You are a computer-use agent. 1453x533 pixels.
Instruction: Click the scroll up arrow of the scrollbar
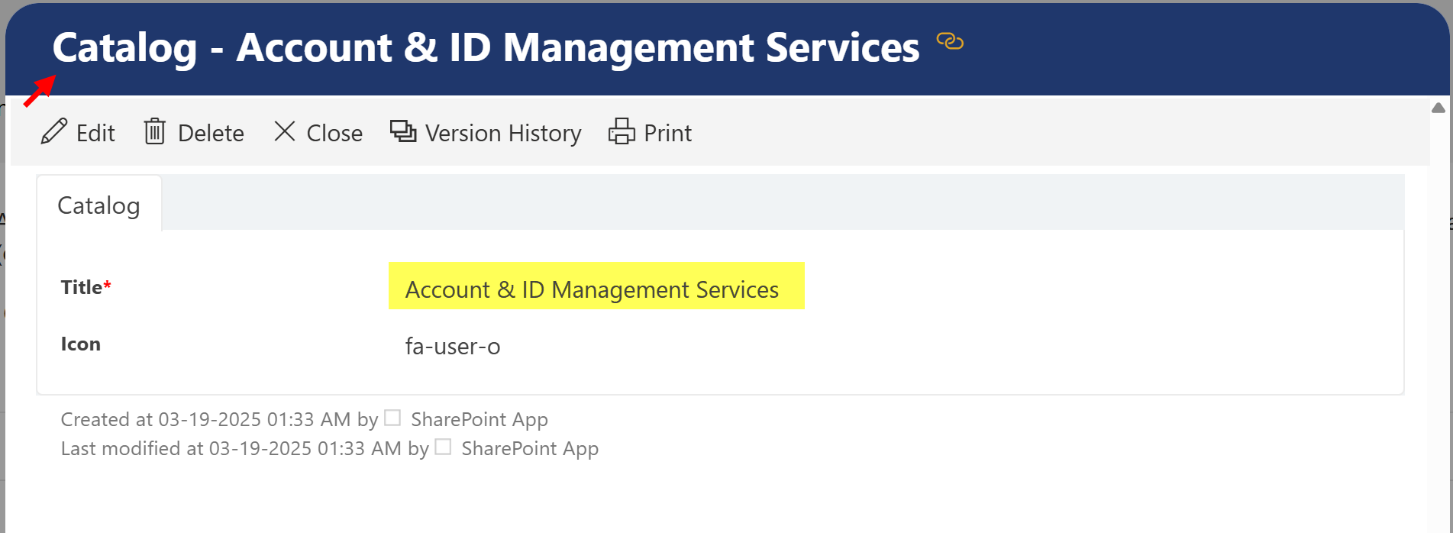[x=1438, y=108]
